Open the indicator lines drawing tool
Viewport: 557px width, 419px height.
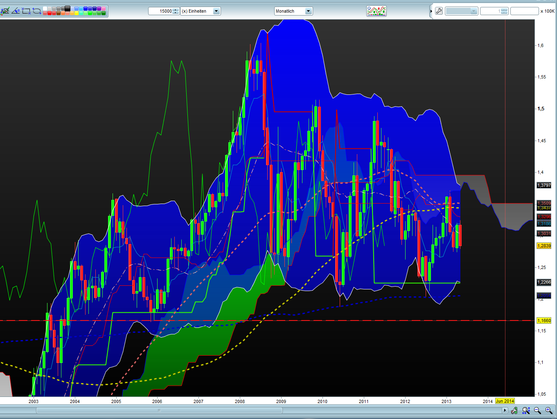[5, 11]
